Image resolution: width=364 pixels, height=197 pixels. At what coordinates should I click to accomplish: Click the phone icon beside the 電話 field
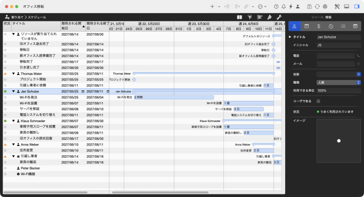(x=358, y=56)
